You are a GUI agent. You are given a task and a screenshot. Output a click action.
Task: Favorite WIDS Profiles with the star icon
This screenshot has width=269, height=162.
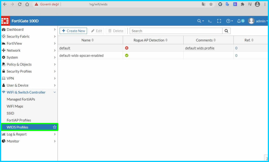click(x=55, y=127)
